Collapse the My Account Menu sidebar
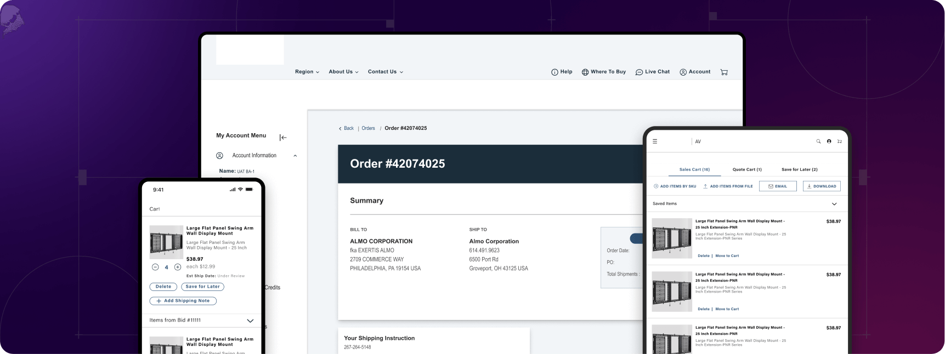Image resolution: width=945 pixels, height=354 pixels. click(283, 138)
